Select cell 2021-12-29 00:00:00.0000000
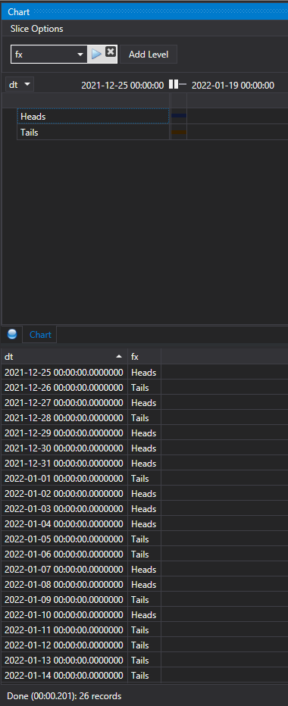Screen dimensions: 288x706 point(64,433)
